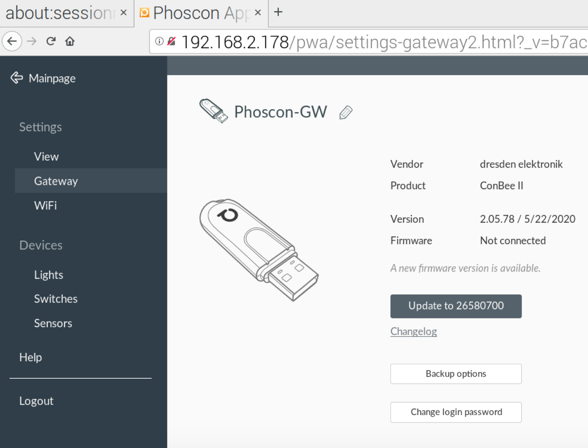Click the browser back navigation arrow
The height and width of the screenshot is (448, 588).
coord(12,41)
